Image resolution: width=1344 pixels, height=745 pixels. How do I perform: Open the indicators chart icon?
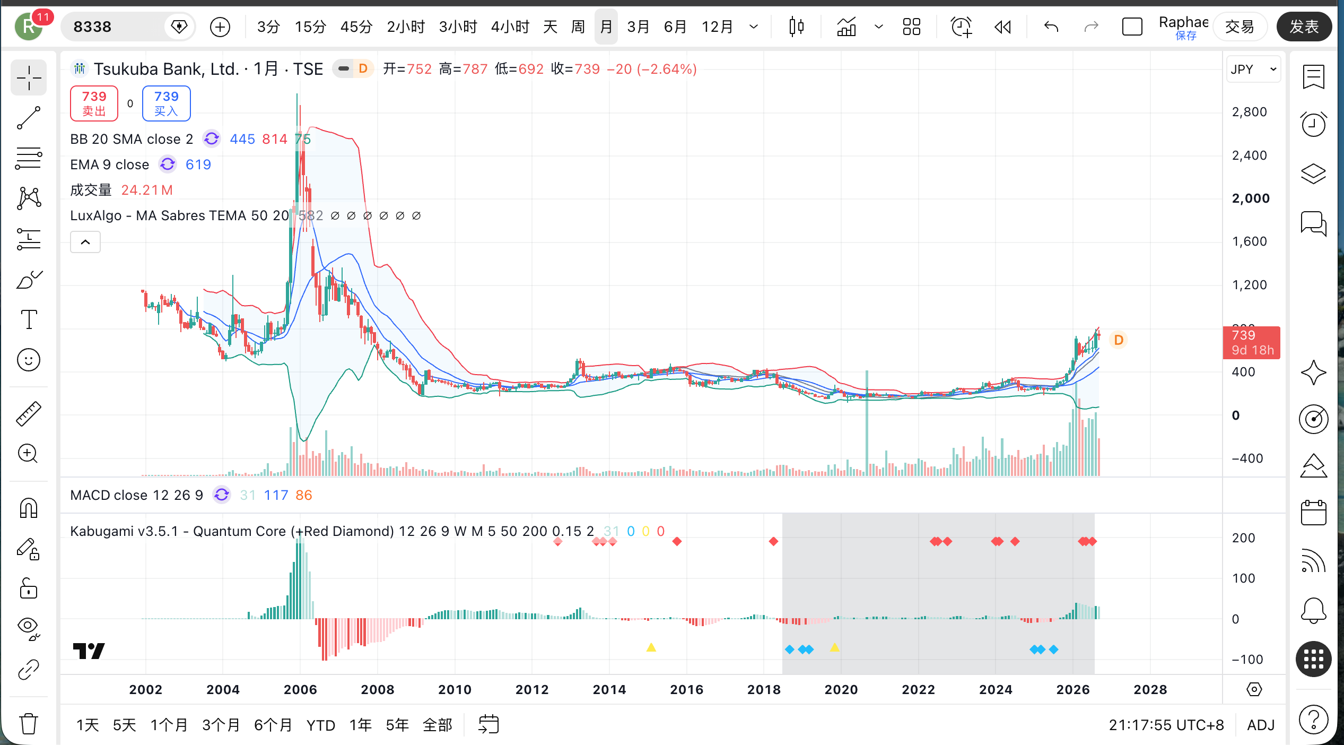coord(846,27)
